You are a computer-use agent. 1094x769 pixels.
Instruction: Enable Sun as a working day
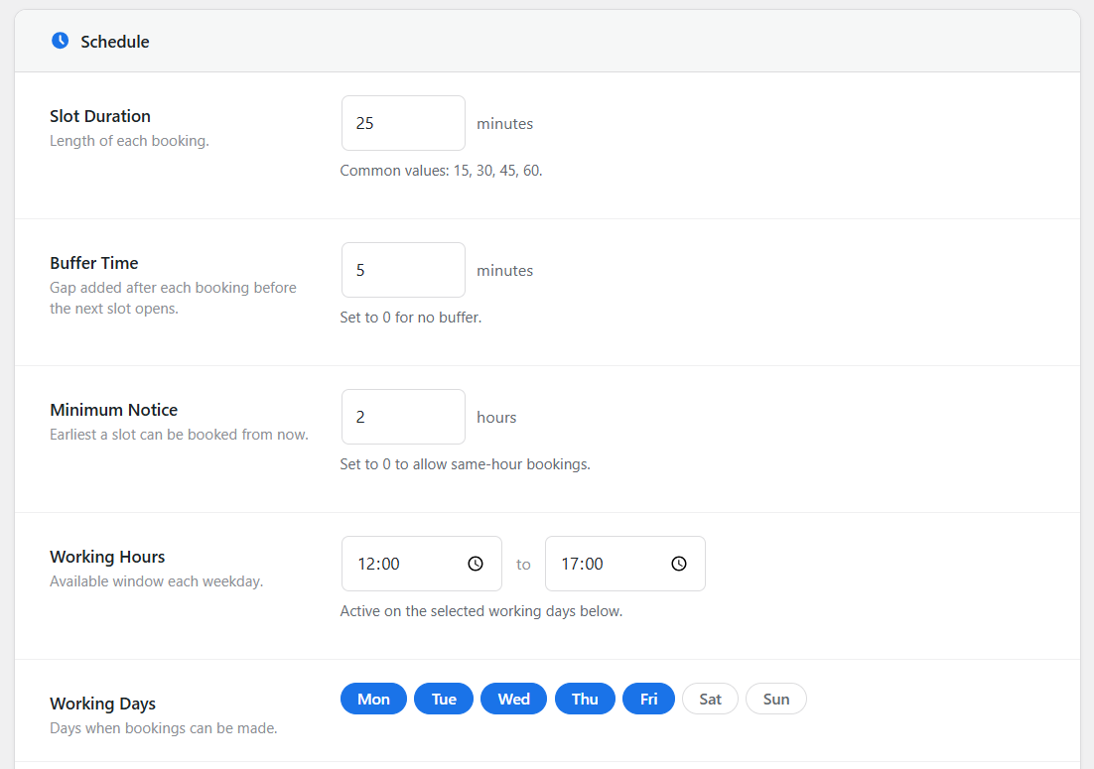(776, 699)
